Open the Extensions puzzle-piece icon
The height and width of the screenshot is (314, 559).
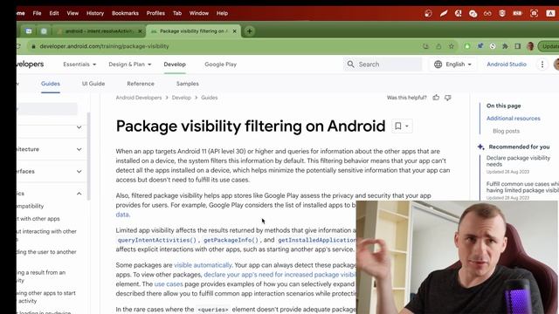tap(505, 46)
